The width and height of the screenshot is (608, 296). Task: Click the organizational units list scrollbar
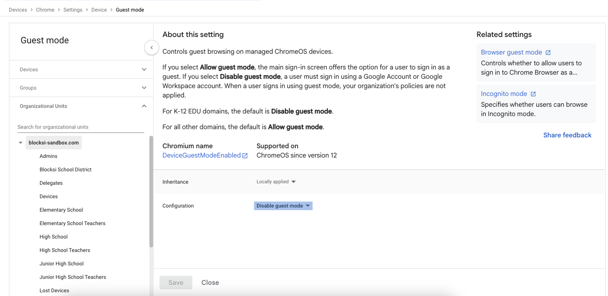point(151,191)
